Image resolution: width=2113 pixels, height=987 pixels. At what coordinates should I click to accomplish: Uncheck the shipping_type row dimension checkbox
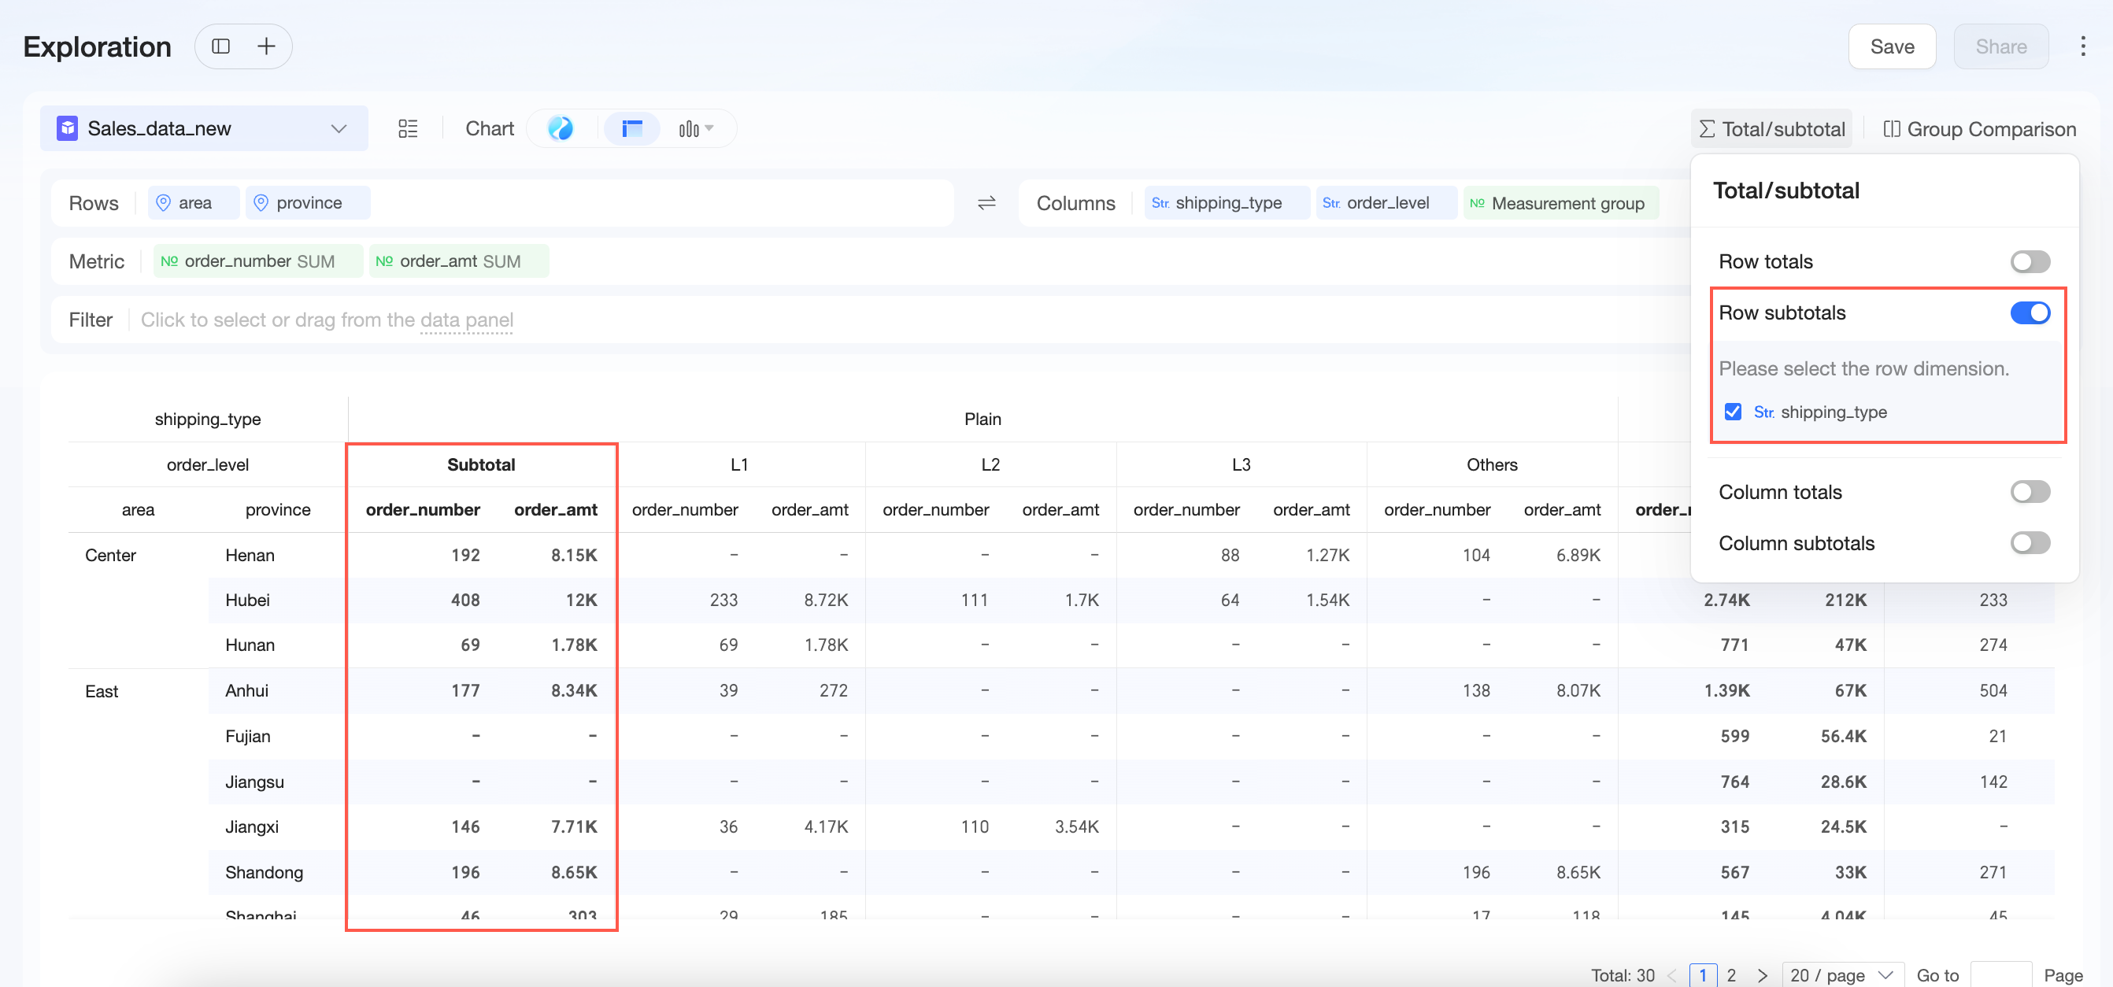(x=1733, y=412)
